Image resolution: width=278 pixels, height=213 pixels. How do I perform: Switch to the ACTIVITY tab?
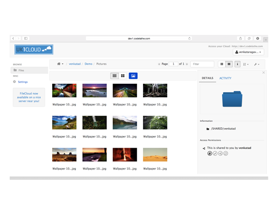coord(225,78)
